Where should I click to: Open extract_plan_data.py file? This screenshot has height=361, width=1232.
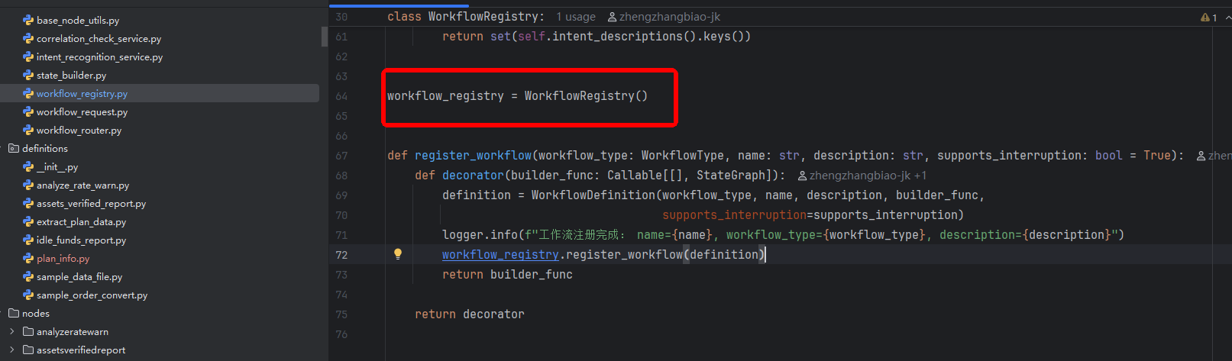tap(81, 222)
